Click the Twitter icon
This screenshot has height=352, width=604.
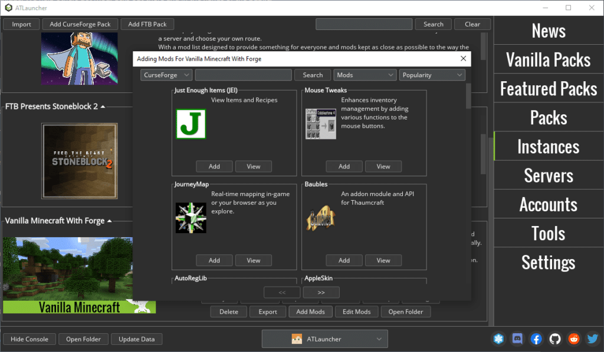tap(592, 339)
